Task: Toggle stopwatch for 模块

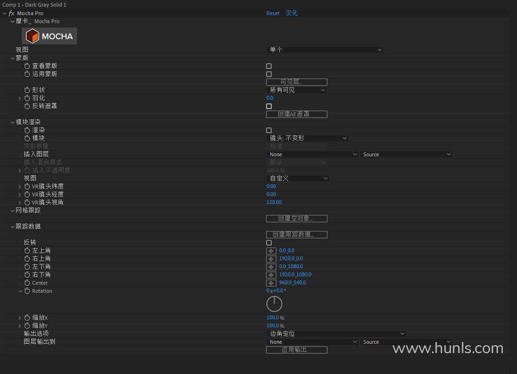Action: [x=27, y=138]
